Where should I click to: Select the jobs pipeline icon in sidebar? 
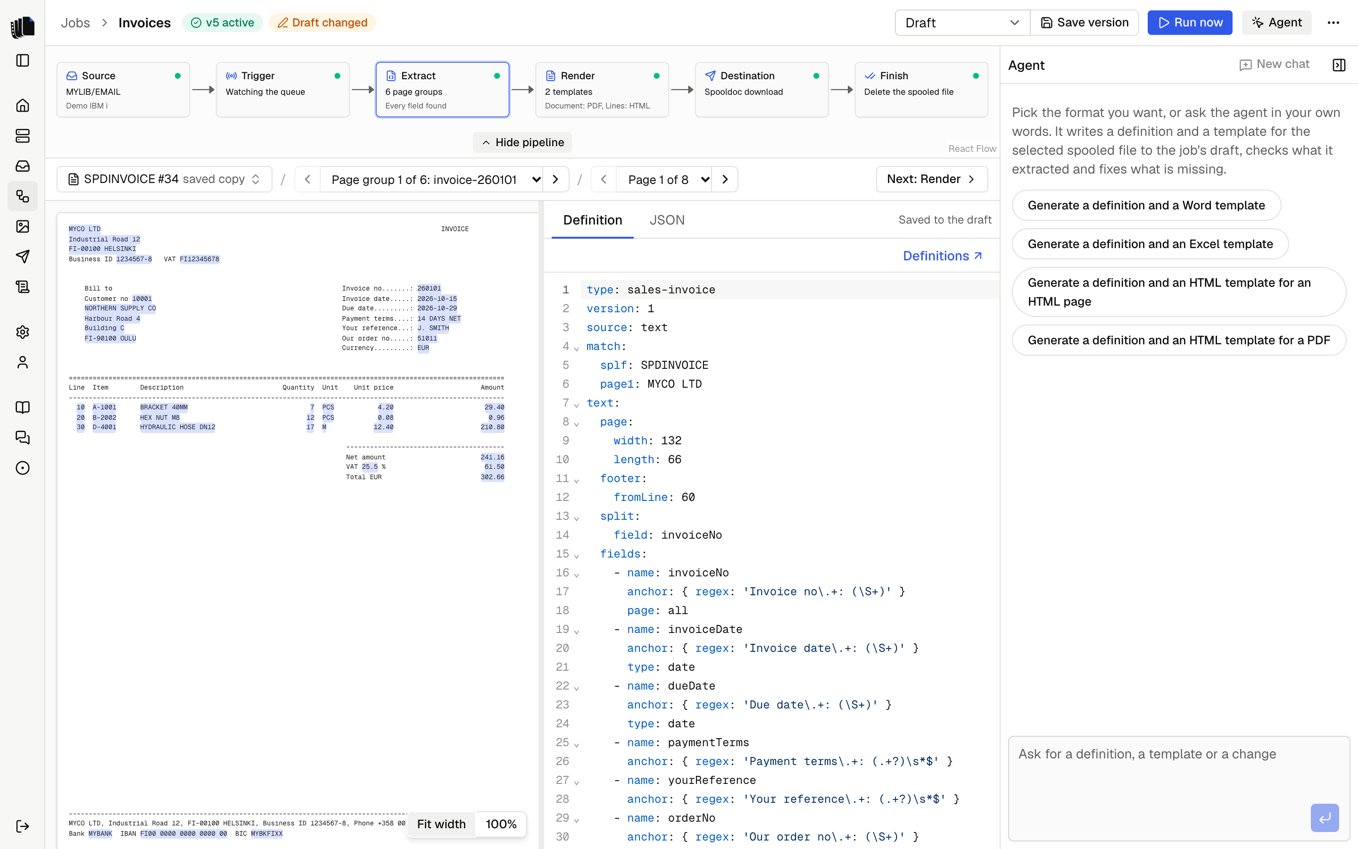click(x=23, y=196)
